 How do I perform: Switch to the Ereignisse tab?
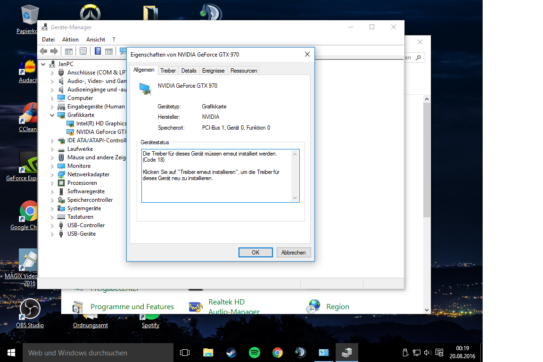(214, 71)
